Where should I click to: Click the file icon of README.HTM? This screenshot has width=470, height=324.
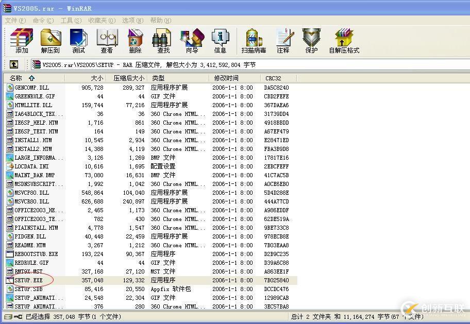coord(10,245)
